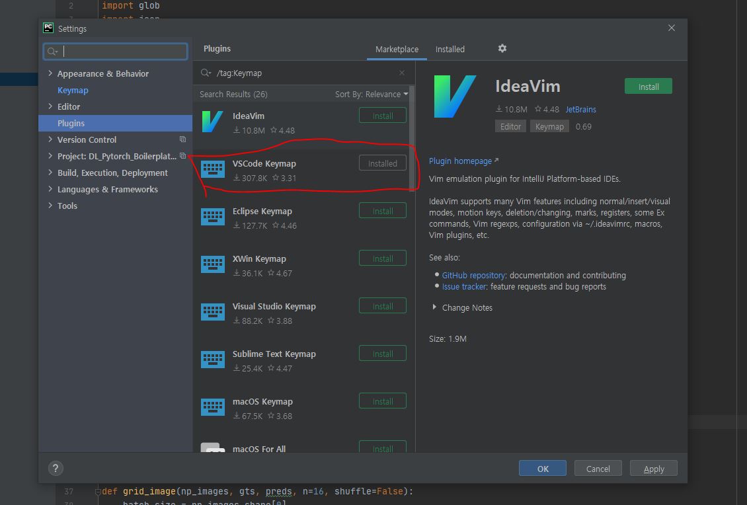Install the Visual Studio Keymap plugin
Screen dimensions: 747x505
(383, 306)
